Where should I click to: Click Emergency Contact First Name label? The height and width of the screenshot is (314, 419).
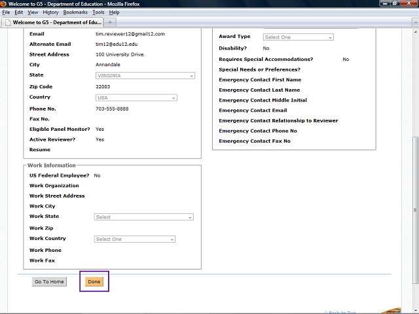[x=260, y=80]
